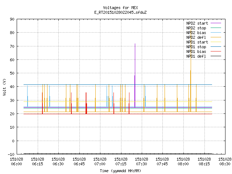
Task: Click the chart title 'Voltages for MEX'
Action: (x=120, y=8)
